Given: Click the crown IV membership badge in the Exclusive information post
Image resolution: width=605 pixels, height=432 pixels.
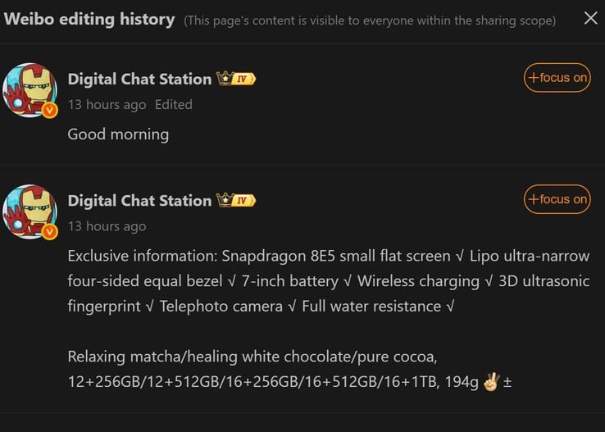Looking at the screenshot, I should click(236, 201).
